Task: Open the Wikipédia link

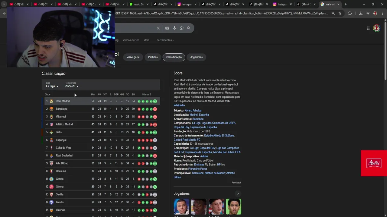Action: 179,105
